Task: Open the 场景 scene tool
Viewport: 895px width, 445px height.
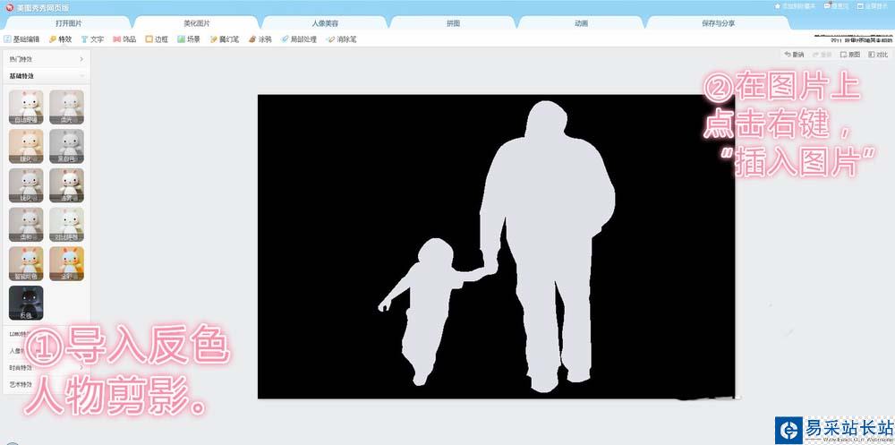Action: [188, 39]
